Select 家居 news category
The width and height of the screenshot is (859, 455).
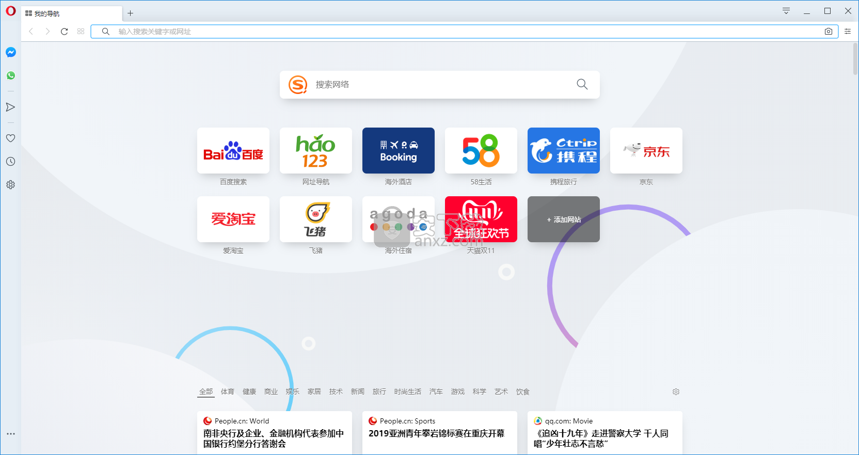coord(314,391)
